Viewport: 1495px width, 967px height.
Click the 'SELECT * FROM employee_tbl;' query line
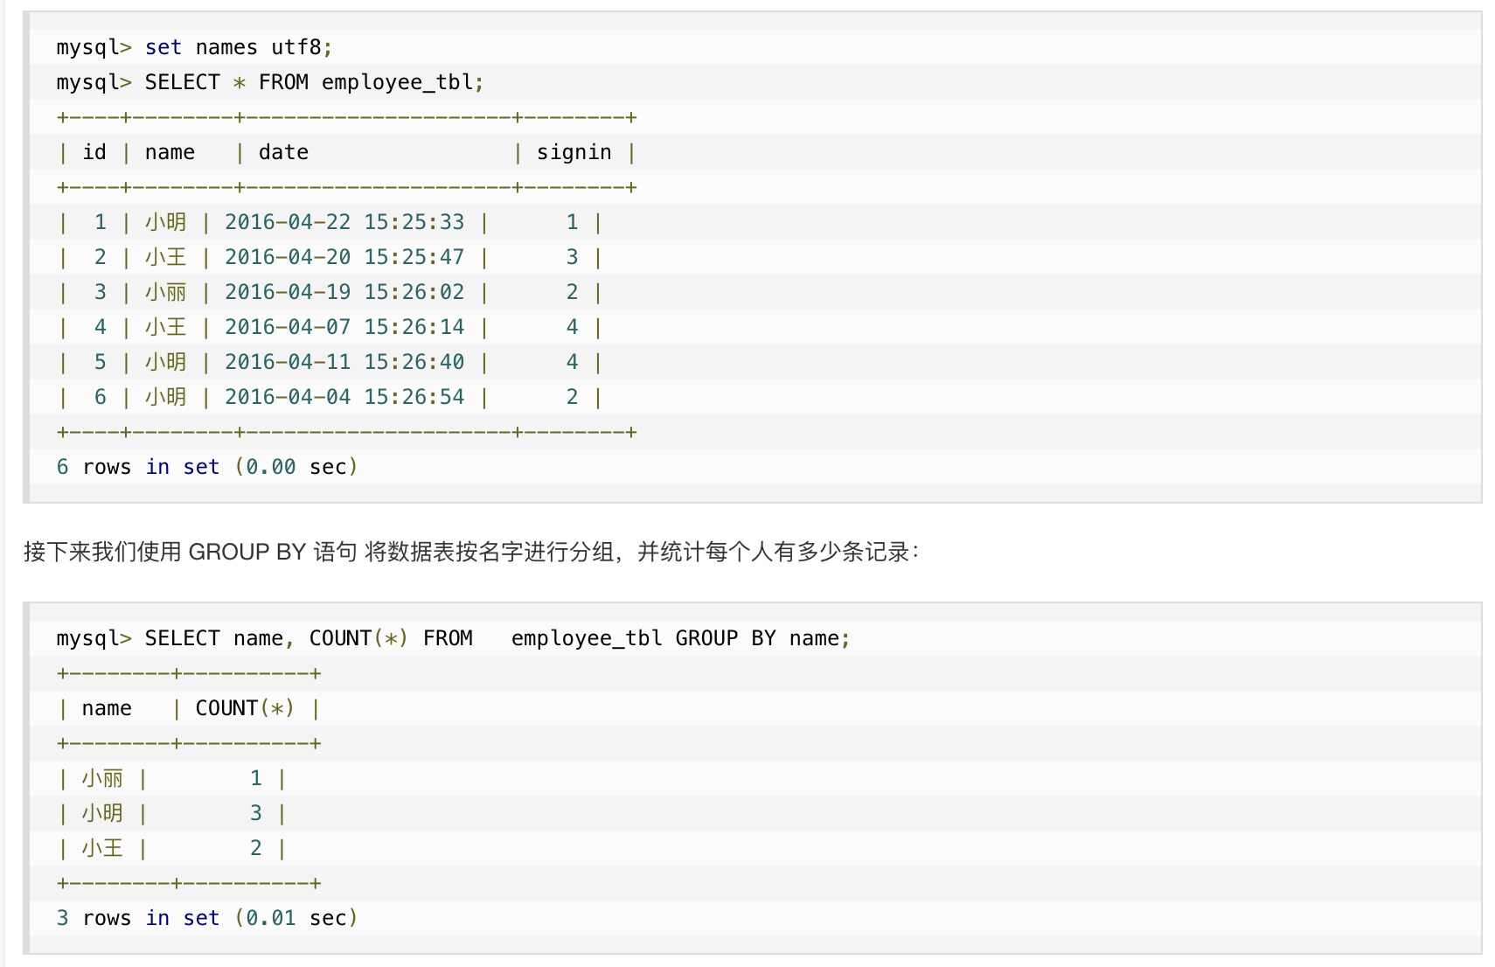coord(270,82)
